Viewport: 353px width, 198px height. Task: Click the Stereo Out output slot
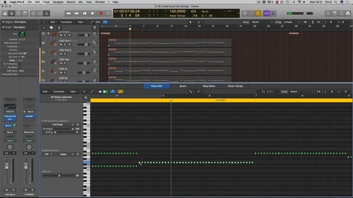[x=29, y=132]
